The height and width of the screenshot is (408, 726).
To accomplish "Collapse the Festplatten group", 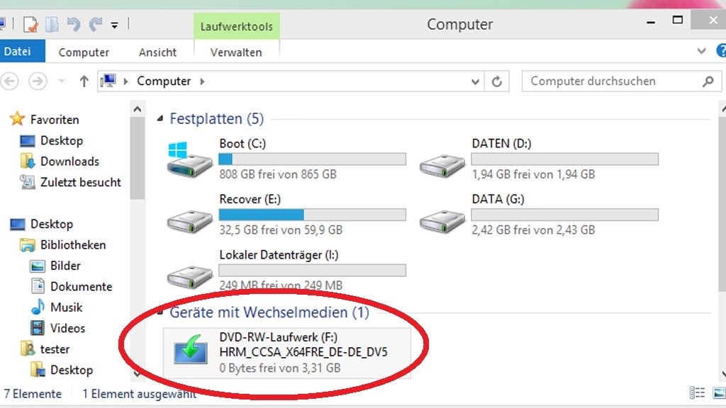I will point(162,119).
